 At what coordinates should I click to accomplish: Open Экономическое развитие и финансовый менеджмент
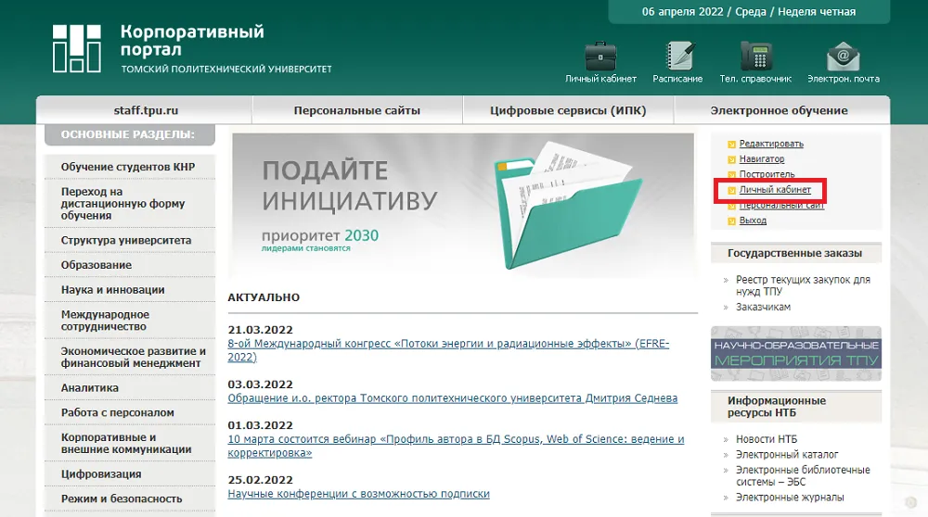[x=130, y=357]
